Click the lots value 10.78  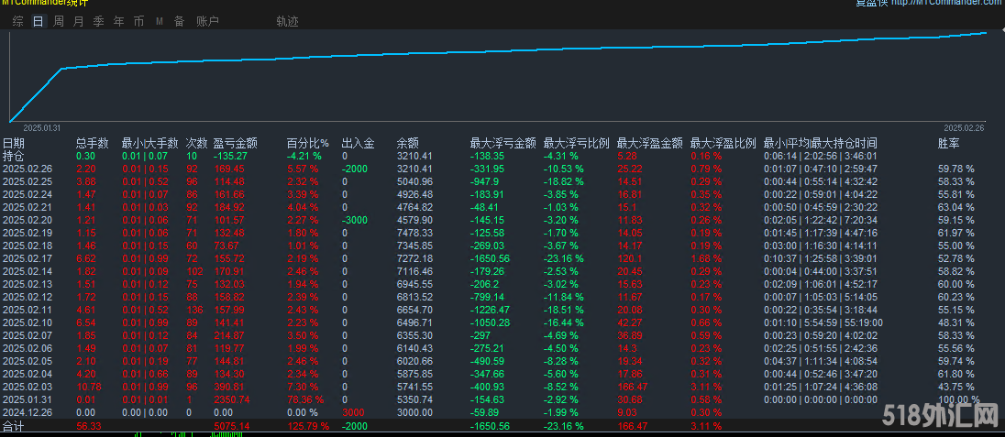(x=88, y=387)
